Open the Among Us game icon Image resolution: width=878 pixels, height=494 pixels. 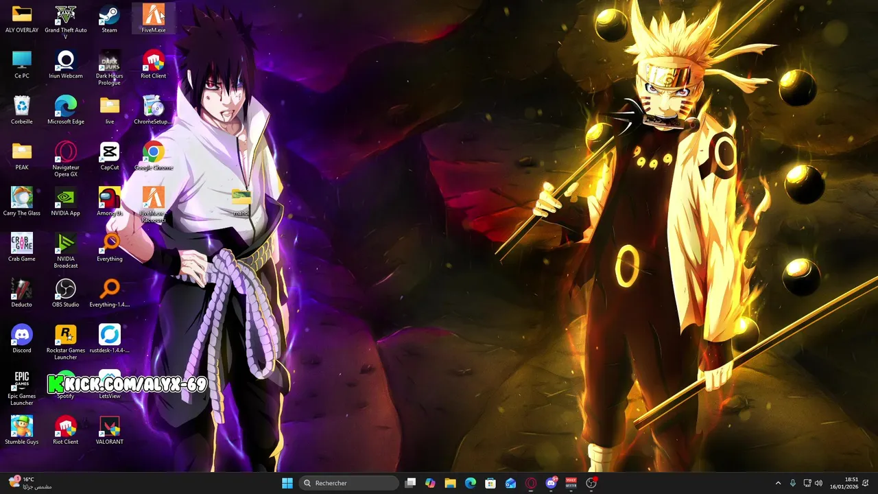point(109,202)
